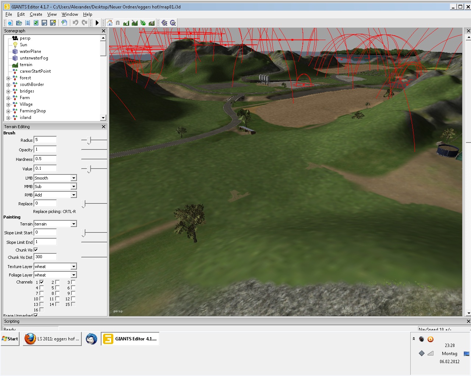Click the brush Value slider handle
471x376 pixels.
pos(89,169)
